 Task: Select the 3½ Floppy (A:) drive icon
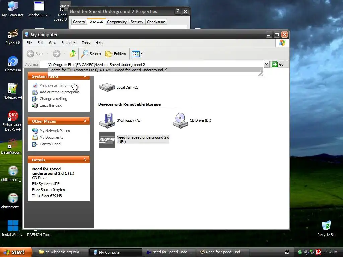pyautogui.click(x=107, y=120)
